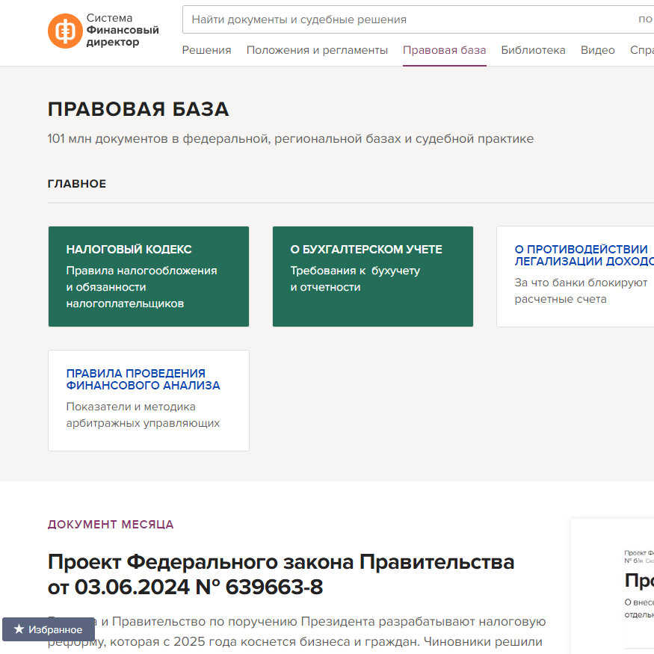Click the ДОКУМЕНТ МЕСЯЦА label
This screenshot has width=654, height=654.
point(111,524)
